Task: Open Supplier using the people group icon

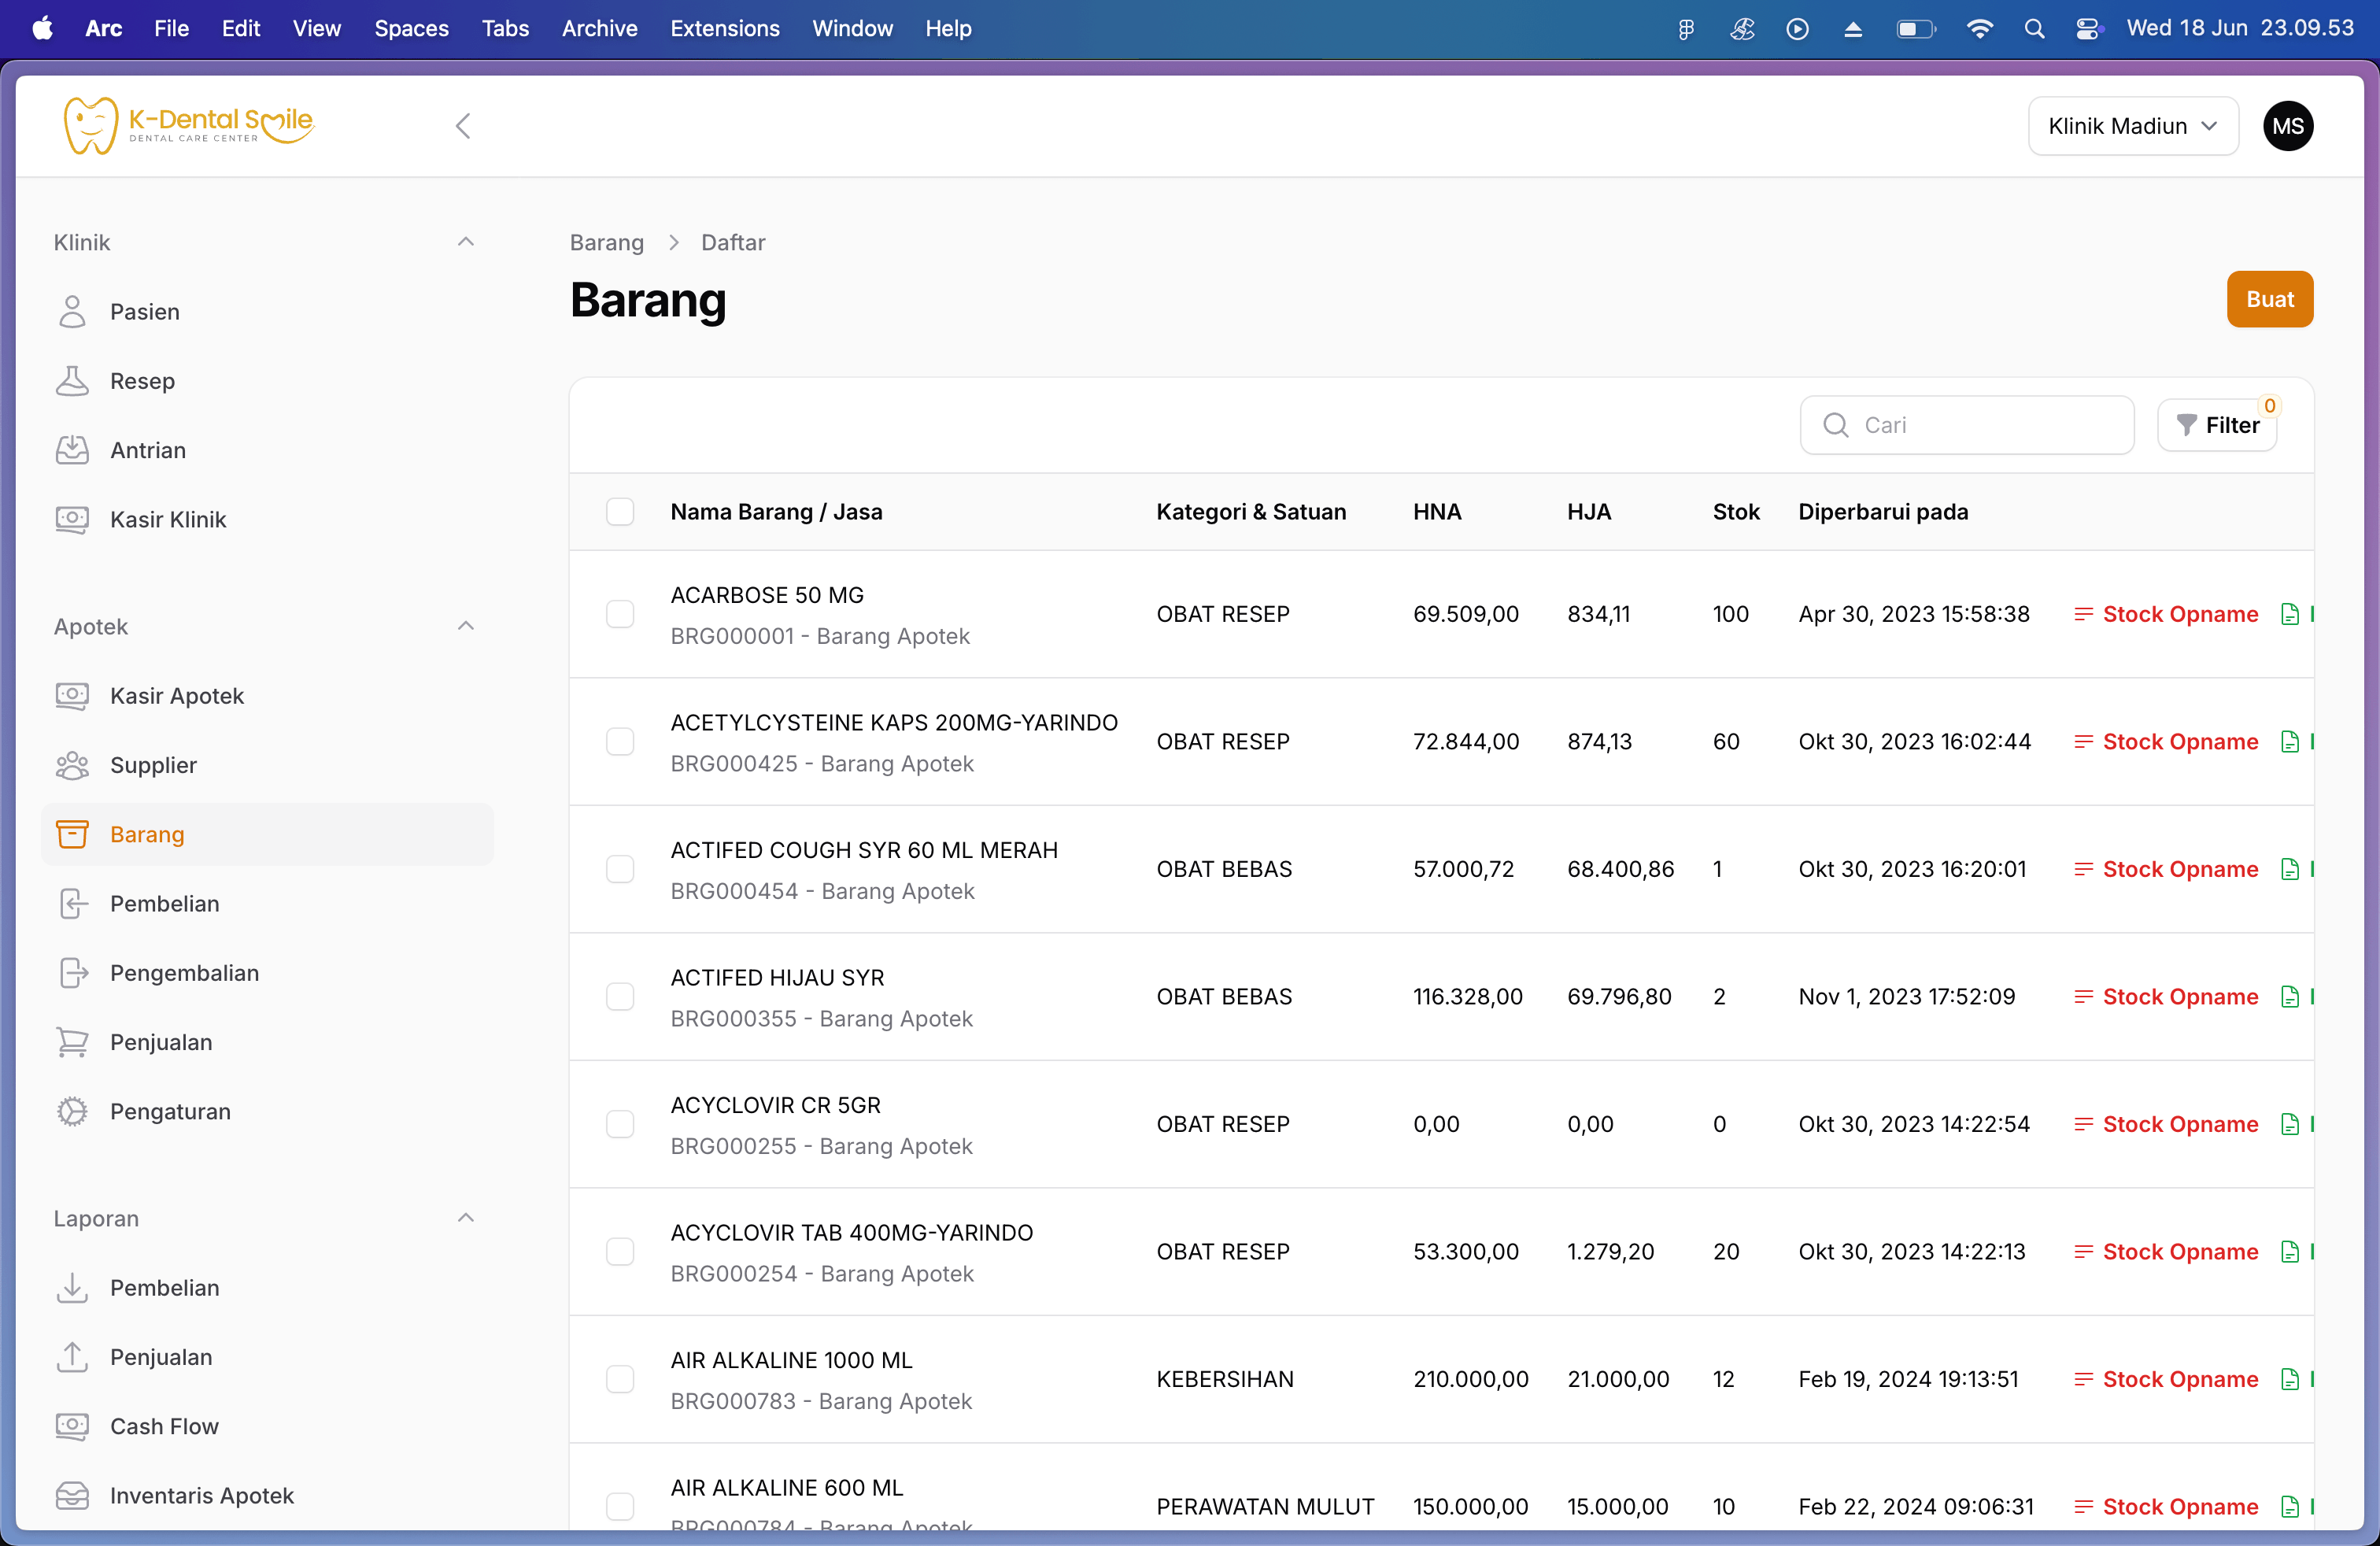Action: [72, 765]
